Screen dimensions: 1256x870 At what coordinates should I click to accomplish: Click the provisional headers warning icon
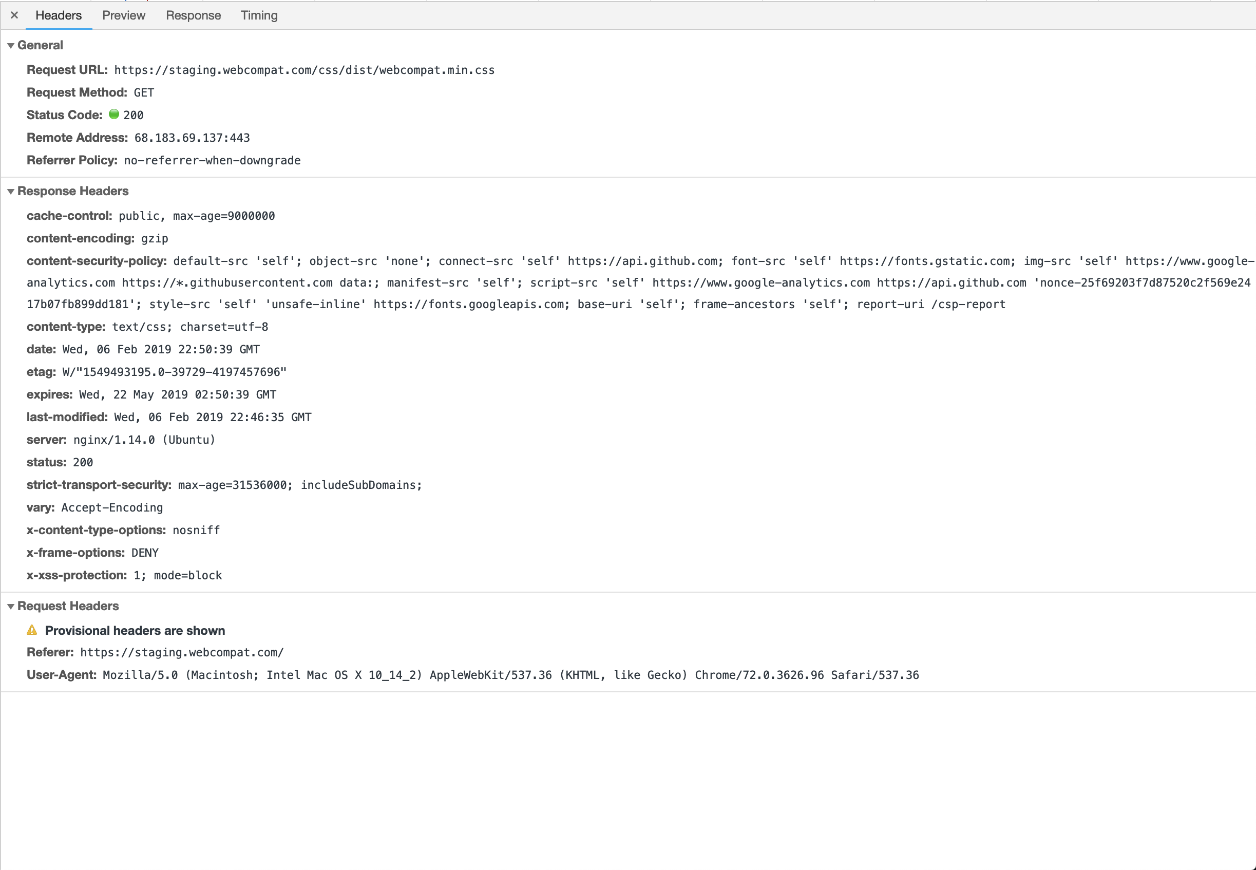click(32, 630)
